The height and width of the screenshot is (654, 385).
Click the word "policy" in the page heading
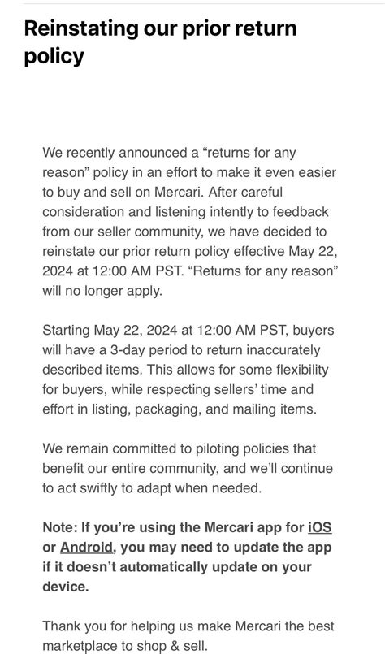click(x=54, y=56)
